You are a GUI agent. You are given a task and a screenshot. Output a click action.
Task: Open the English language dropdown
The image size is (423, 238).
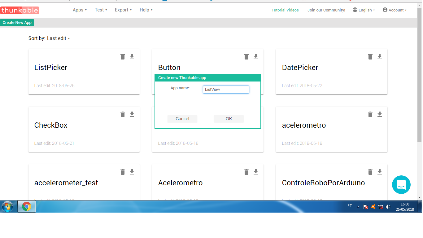click(364, 10)
